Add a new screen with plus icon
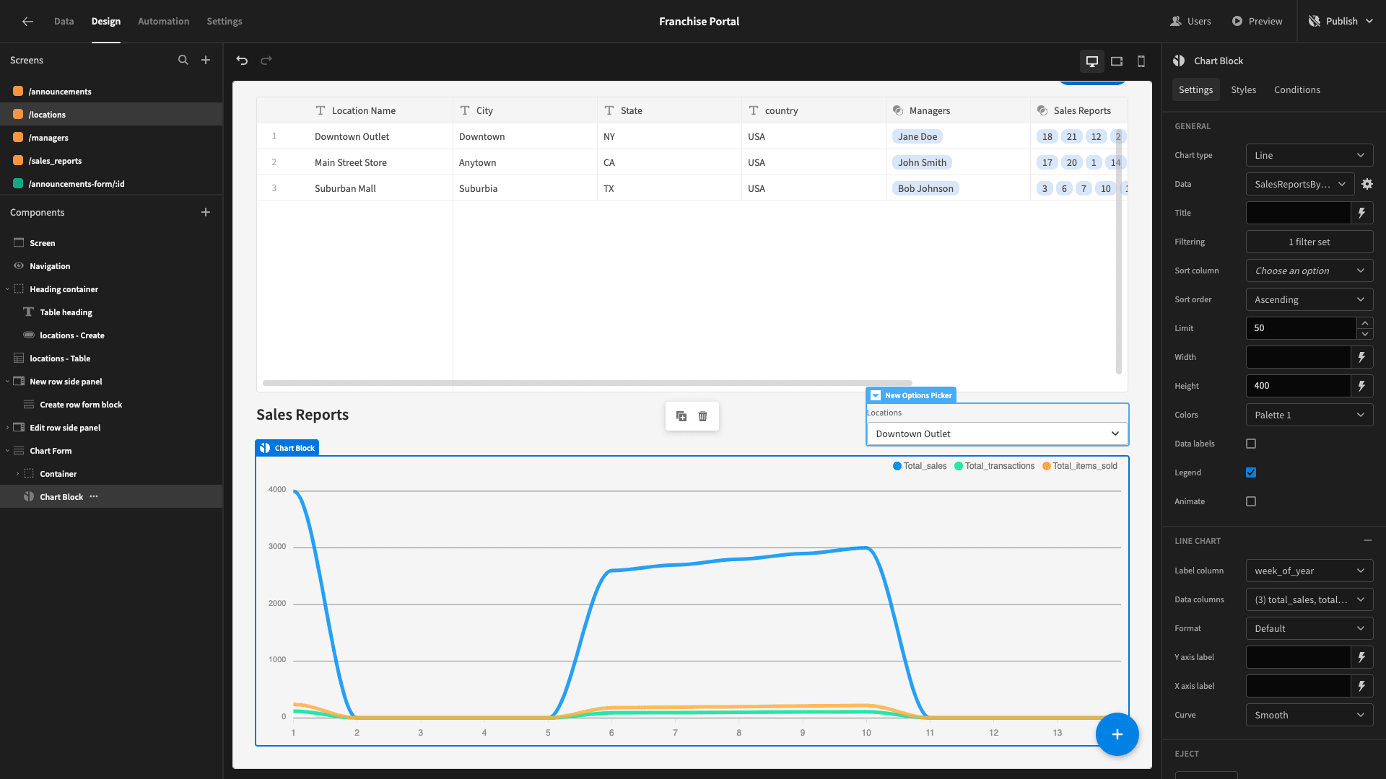Screen dimensions: 1386x779 [206, 60]
